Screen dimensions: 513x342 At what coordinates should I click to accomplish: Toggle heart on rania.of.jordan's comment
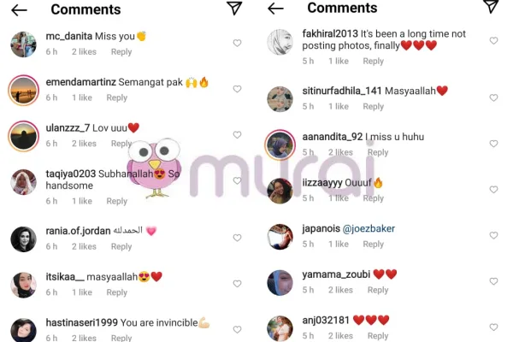click(237, 238)
